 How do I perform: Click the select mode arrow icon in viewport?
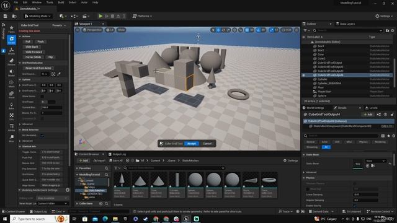[x=213, y=30]
